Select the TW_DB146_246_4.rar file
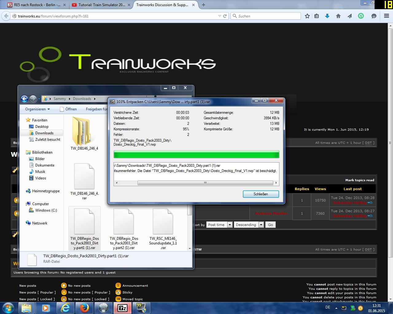The width and height of the screenshot is (393, 314). pyautogui.click(x=84, y=182)
